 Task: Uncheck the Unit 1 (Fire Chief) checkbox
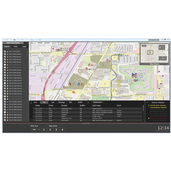click(5, 52)
